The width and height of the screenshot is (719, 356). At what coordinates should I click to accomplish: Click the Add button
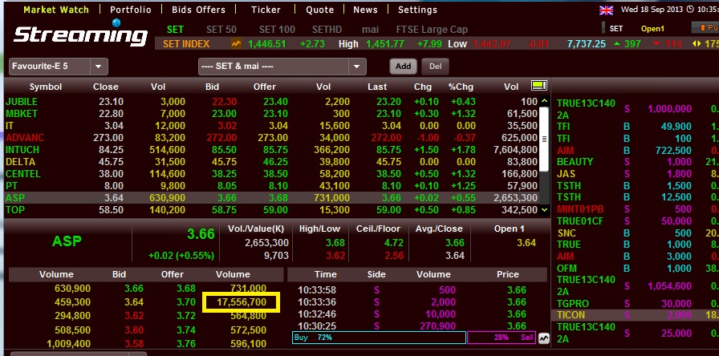tap(403, 67)
